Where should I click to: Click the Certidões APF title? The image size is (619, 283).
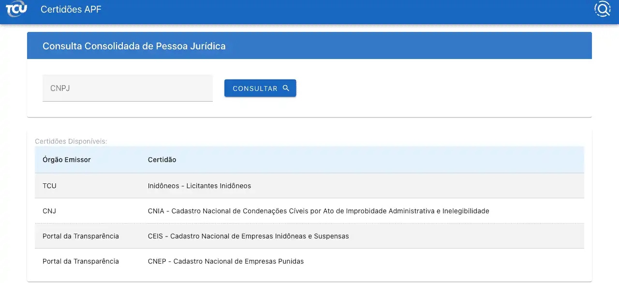[71, 10]
